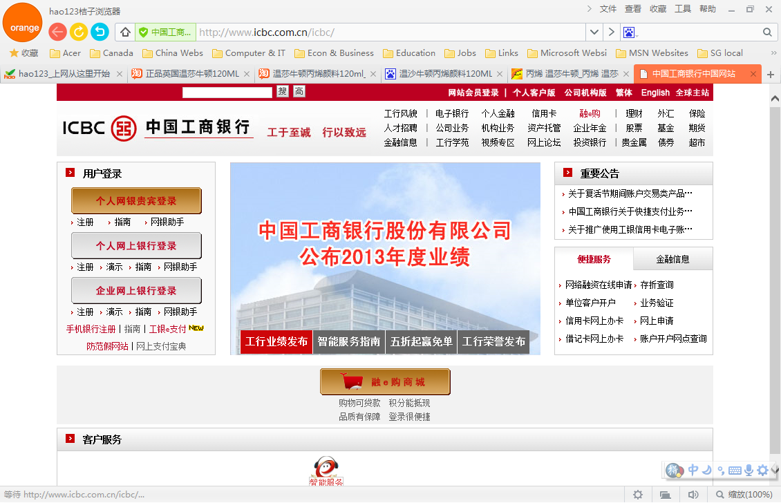781x503 pixels.
Task: Click the status bar settings gear icon
Action: point(638,495)
